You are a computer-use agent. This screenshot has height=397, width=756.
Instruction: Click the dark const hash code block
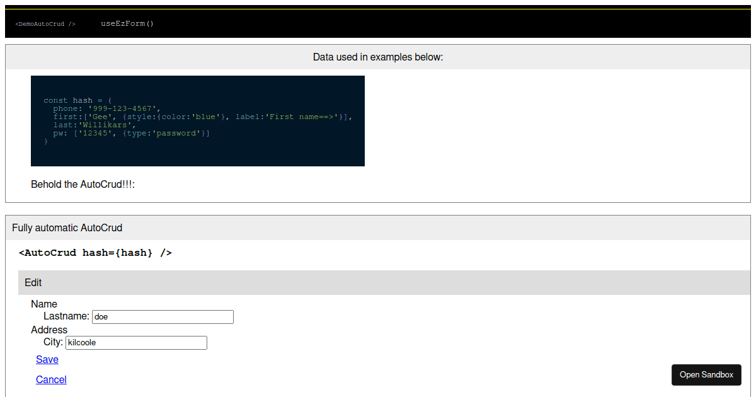(197, 121)
